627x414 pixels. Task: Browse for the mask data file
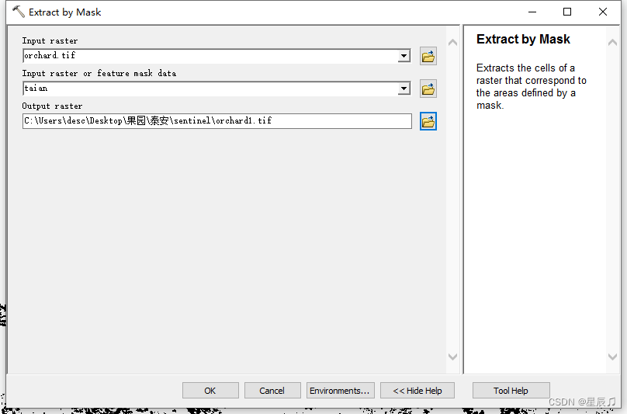pos(428,89)
